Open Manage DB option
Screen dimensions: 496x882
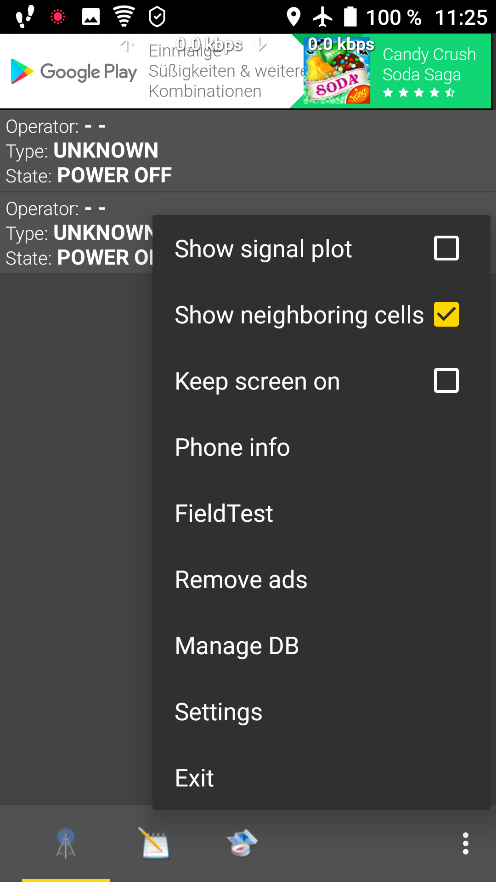237,646
